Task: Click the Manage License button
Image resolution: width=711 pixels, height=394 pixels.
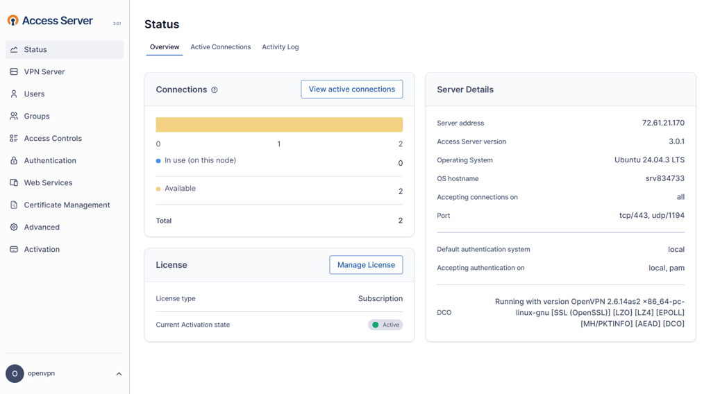Action: click(366, 265)
